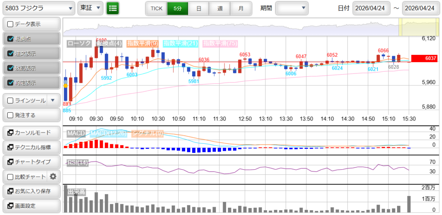Open the テクニカル指標 settings popup
The height and width of the screenshot is (215, 442).
pos(31,147)
